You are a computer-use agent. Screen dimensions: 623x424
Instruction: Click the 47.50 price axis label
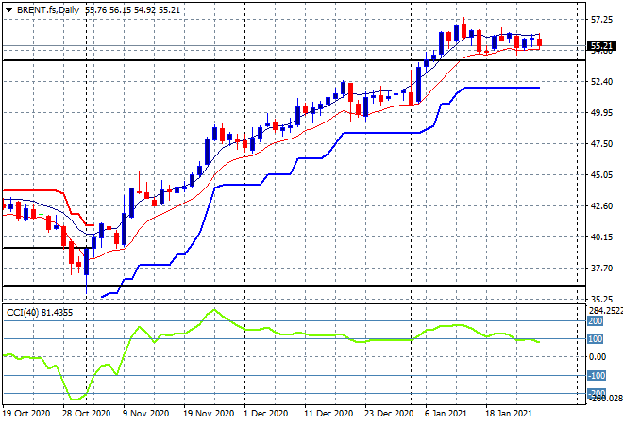point(602,144)
